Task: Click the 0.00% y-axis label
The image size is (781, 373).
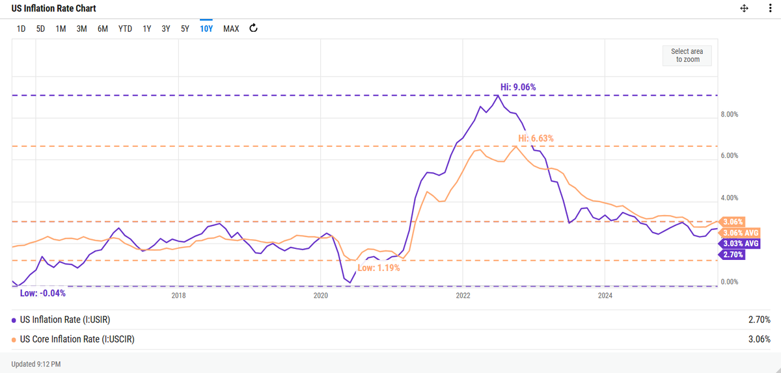Action: 728,282
